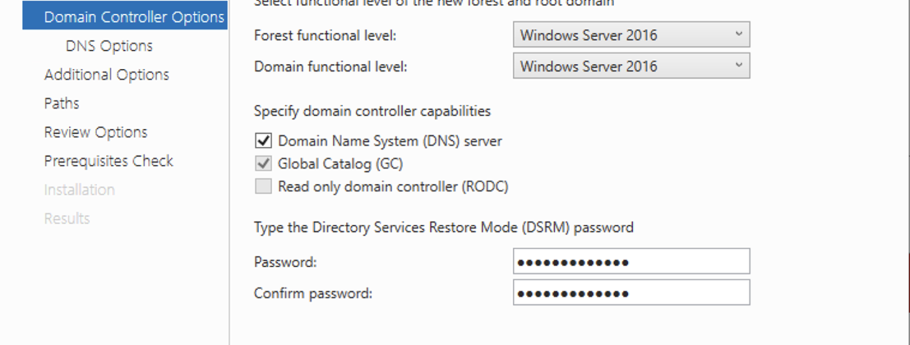Image resolution: width=910 pixels, height=345 pixels.
Task: Click the greyed-out Results step
Action: coord(67,219)
